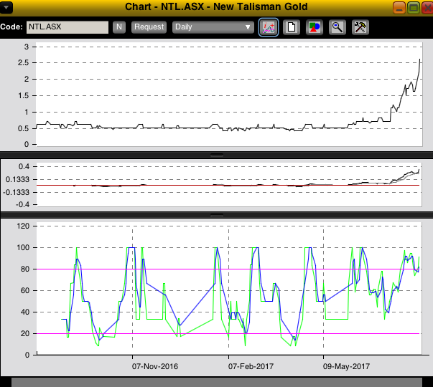Click the divider handle above the stochastic chart

point(217,215)
